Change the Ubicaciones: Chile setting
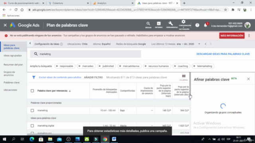 (77, 44)
